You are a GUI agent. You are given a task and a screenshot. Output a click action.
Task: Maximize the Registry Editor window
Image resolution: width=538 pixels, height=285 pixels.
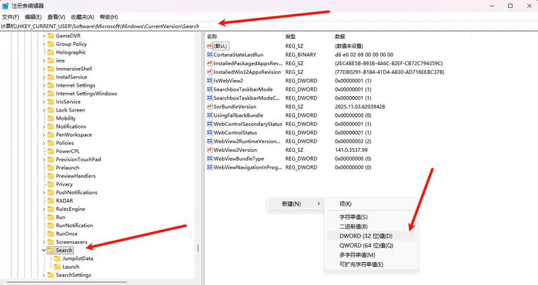[510, 6]
